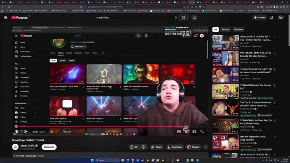Open the Create menu
Viewport: 290px width, 163px height.
coord(259,18)
